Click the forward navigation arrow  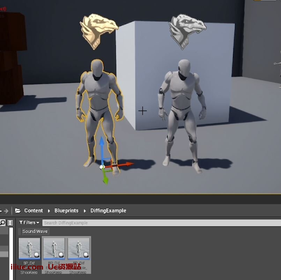coord(6,211)
